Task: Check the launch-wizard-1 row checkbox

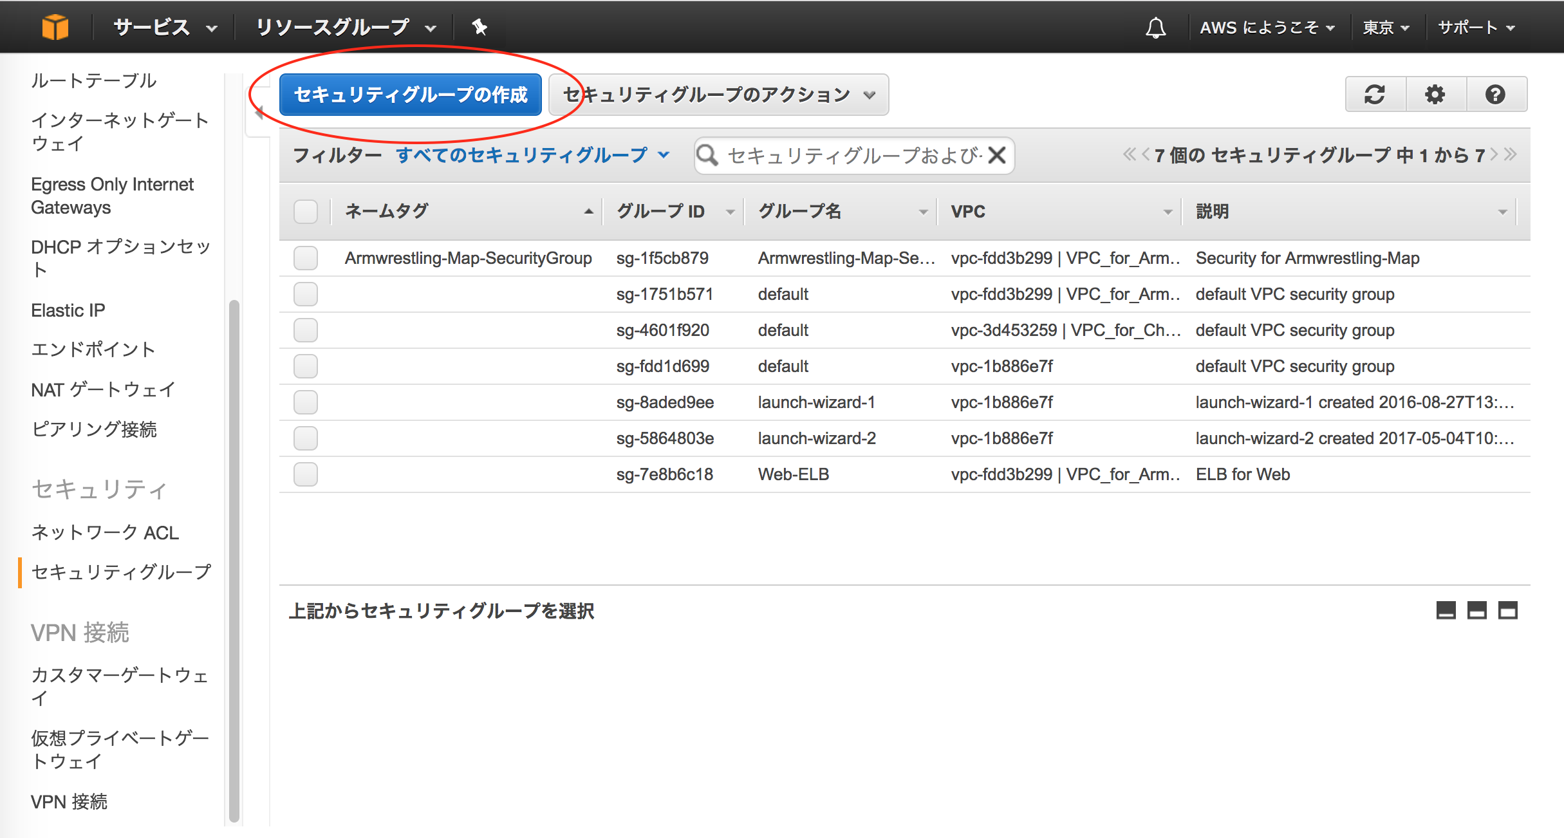Action: tap(306, 402)
